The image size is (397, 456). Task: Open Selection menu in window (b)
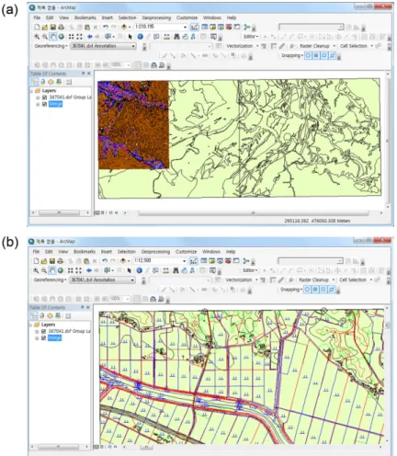[x=127, y=252]
